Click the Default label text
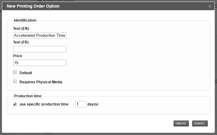Image resolution: width=217 pixels, height=135 pixels. point(26,73)
